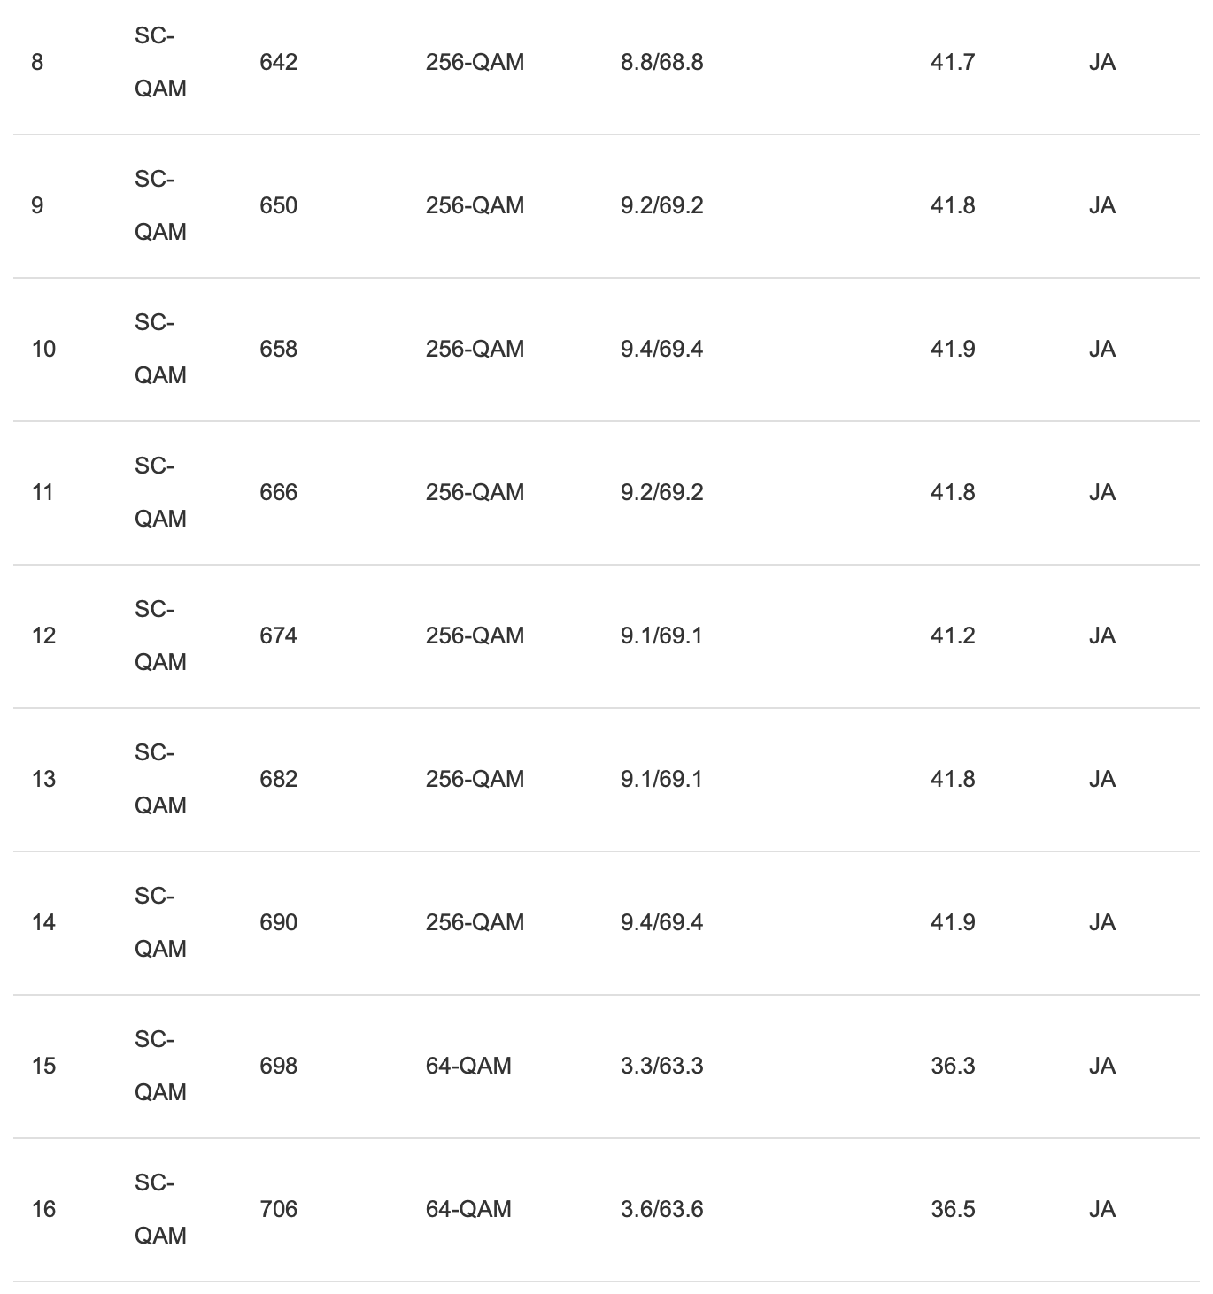
Task: Click power level 9.4/69.4 in channel 10
Action: (661, 349)
